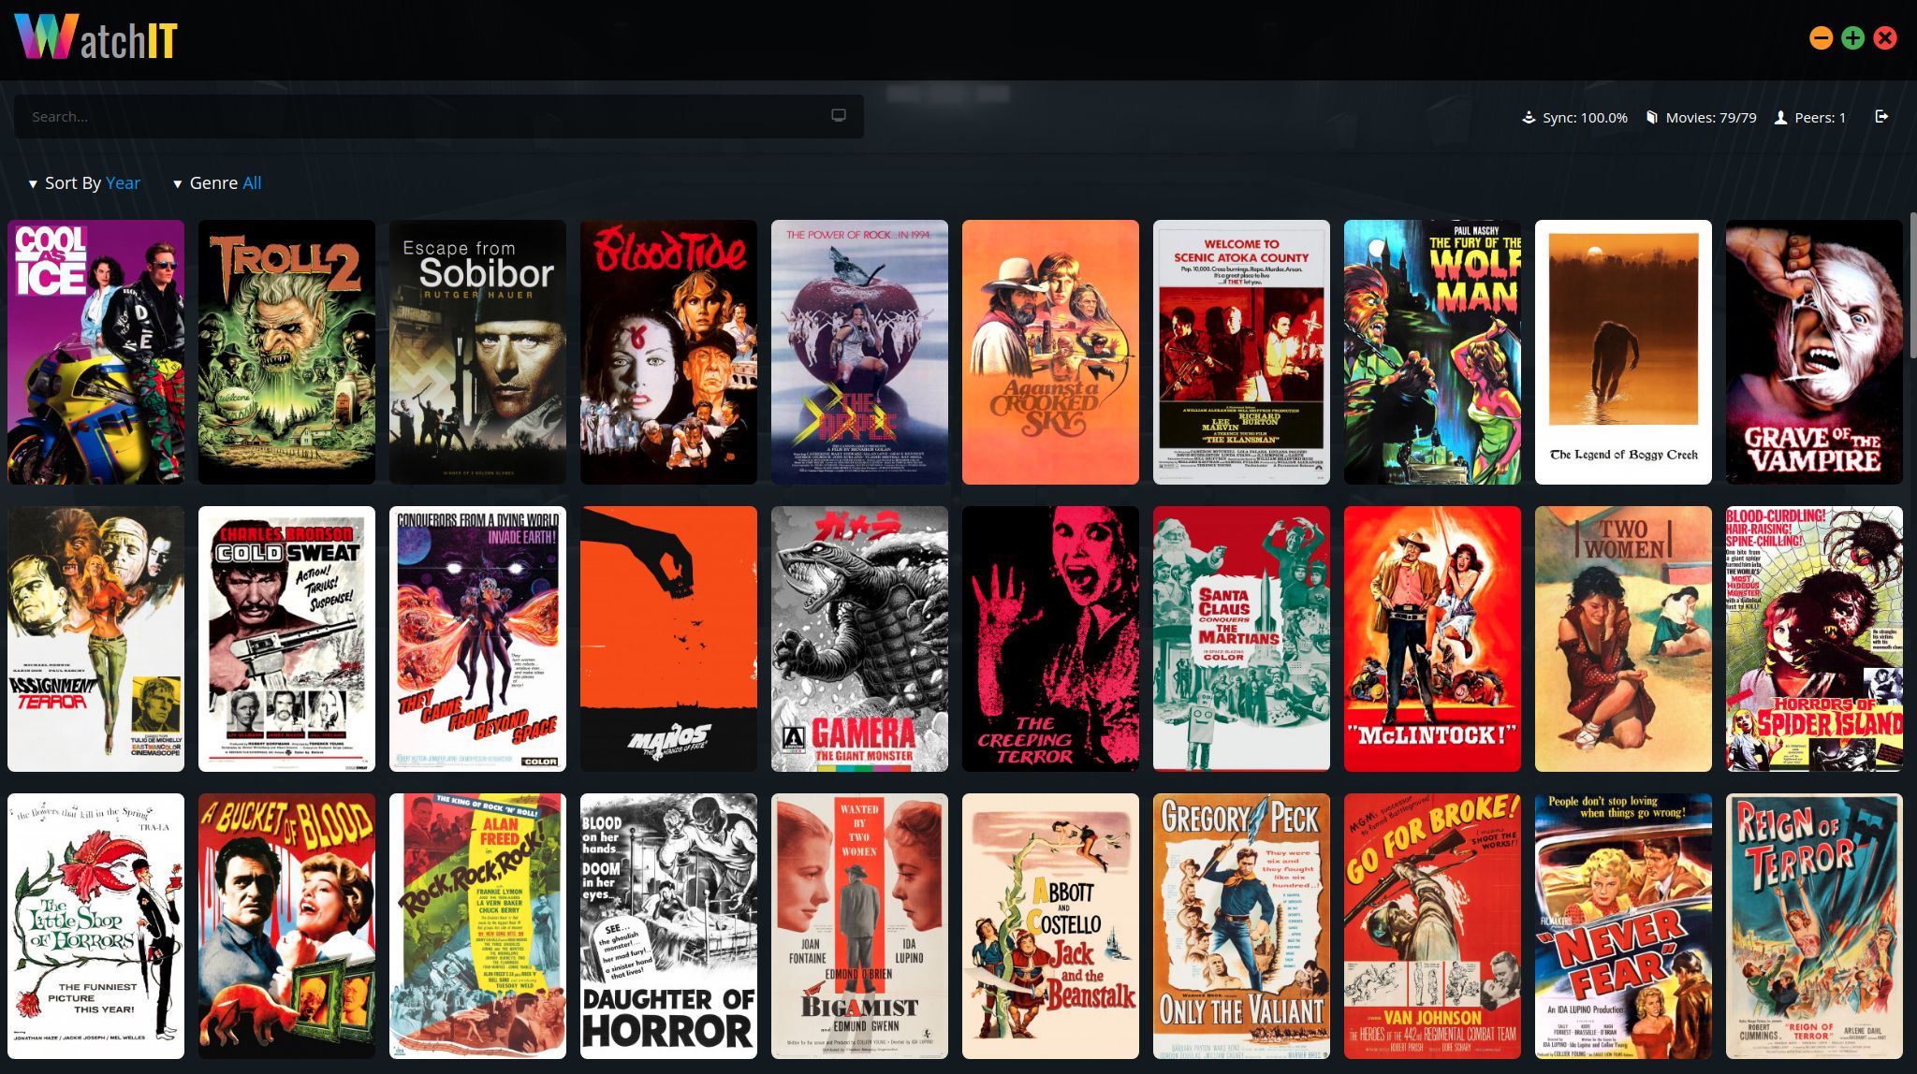
Task: Select the Genre menu item
Action: pyautogui.click(x=214, y=183)
